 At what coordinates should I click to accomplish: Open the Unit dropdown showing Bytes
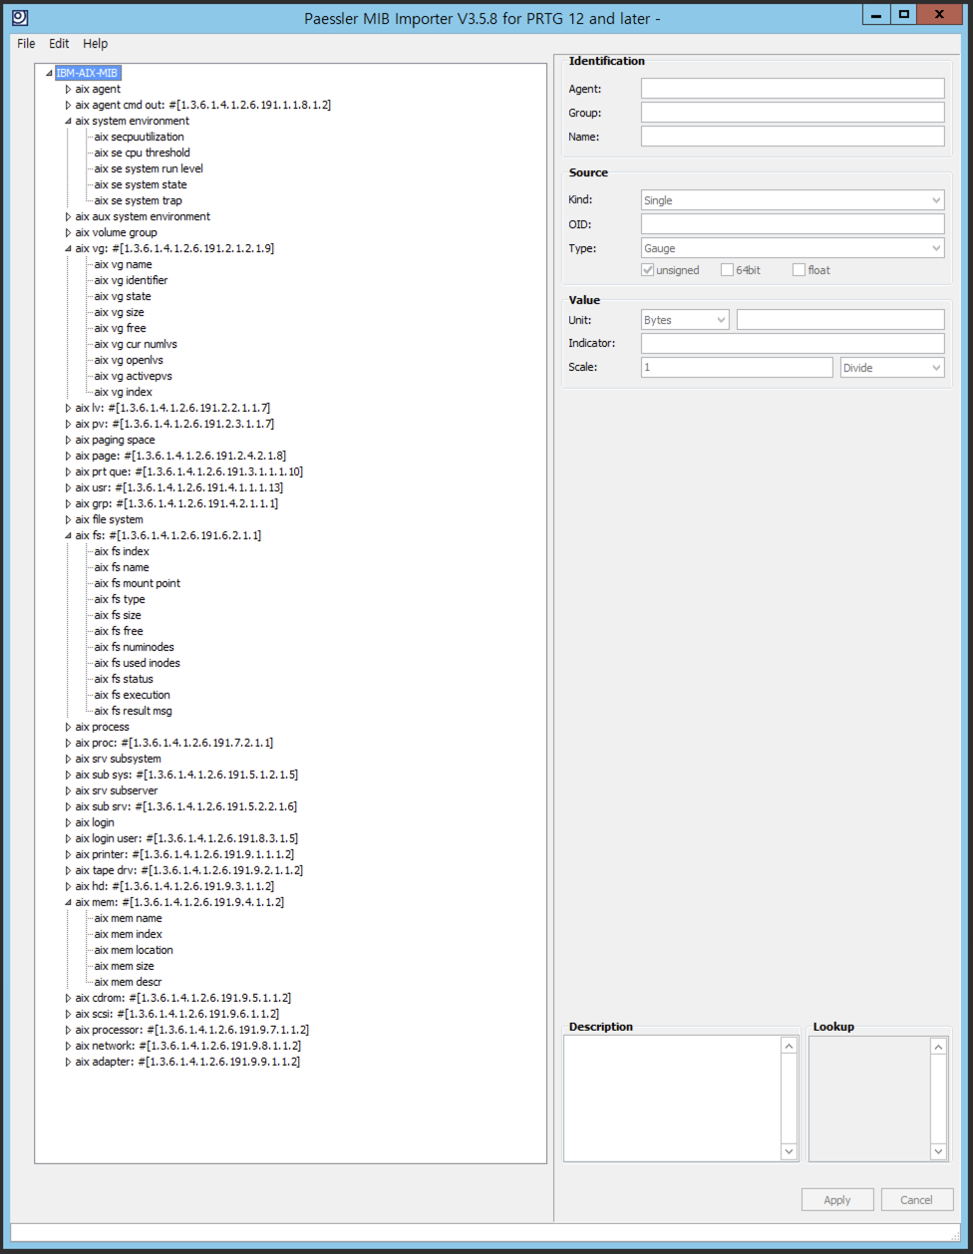coord(685,320)
